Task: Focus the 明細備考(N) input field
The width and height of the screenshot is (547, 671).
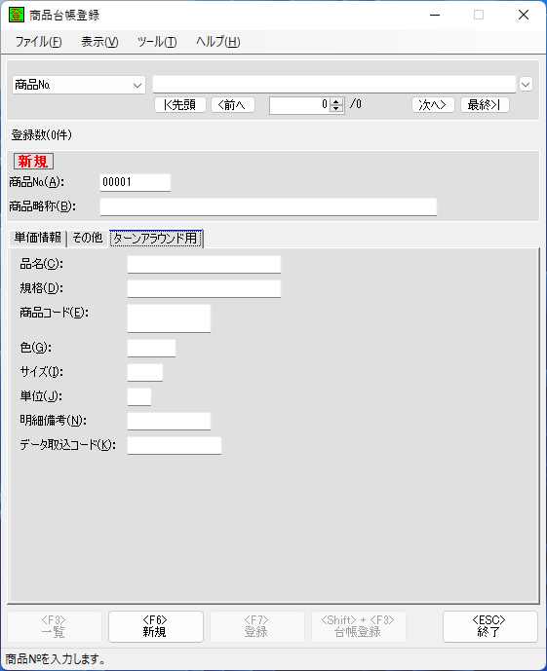Action: [x=169, y=422]
